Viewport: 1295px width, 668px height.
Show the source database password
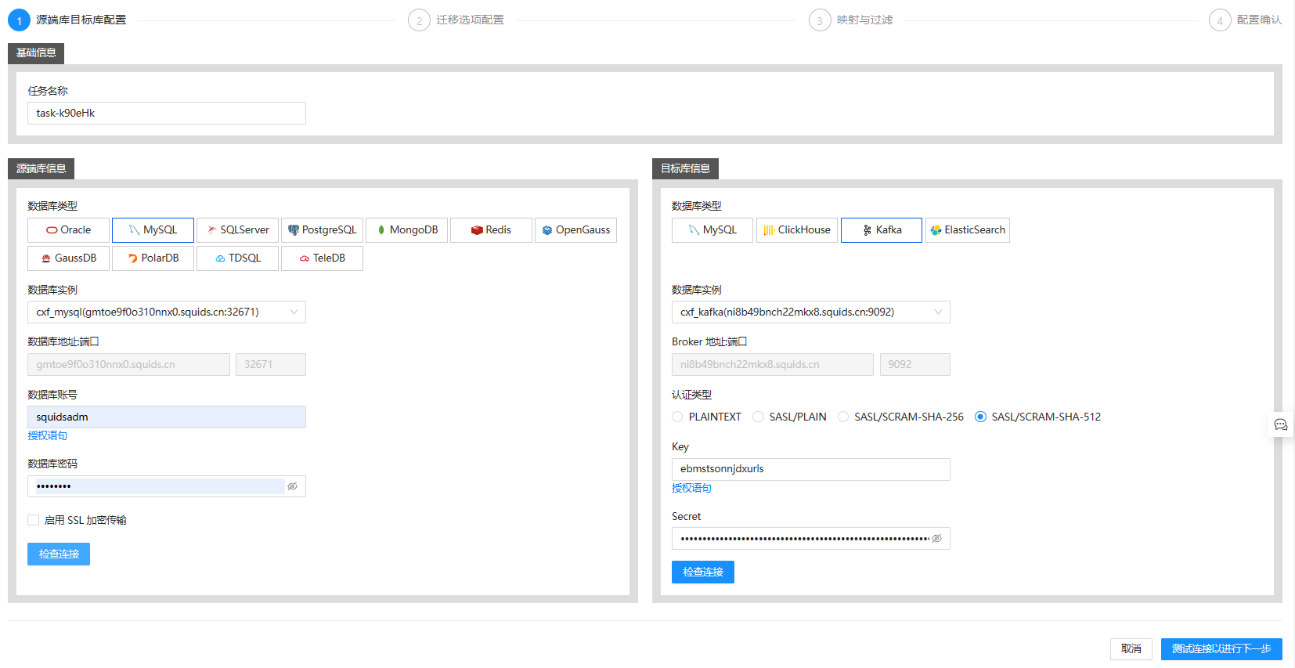(x=293, y=486)
